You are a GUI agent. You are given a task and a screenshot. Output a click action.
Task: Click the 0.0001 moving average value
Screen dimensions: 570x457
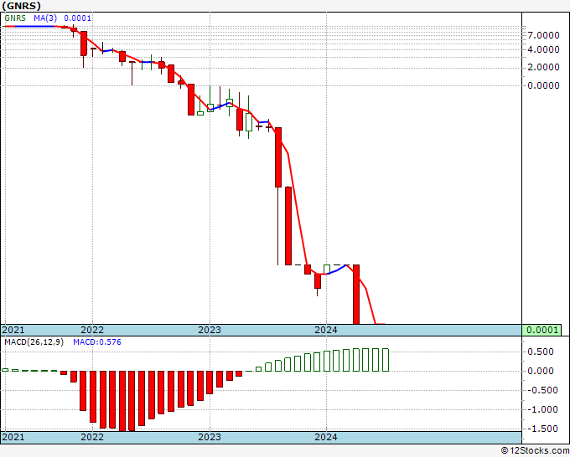click(77, 18)
